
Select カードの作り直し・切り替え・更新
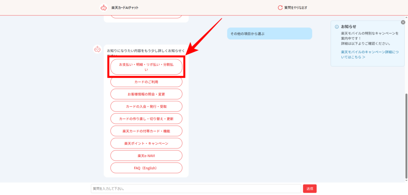click(146, 119)
